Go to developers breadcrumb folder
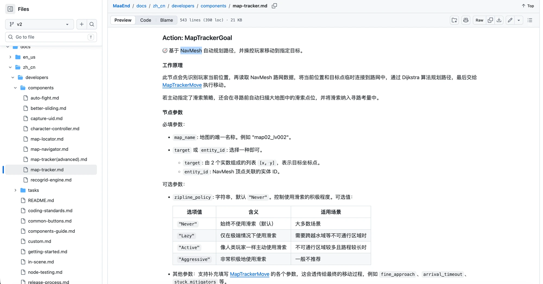This screenshot has height=284, width=543. [183, 6]
